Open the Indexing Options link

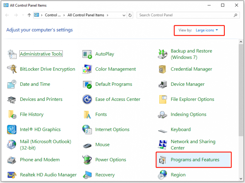(188, 115)
